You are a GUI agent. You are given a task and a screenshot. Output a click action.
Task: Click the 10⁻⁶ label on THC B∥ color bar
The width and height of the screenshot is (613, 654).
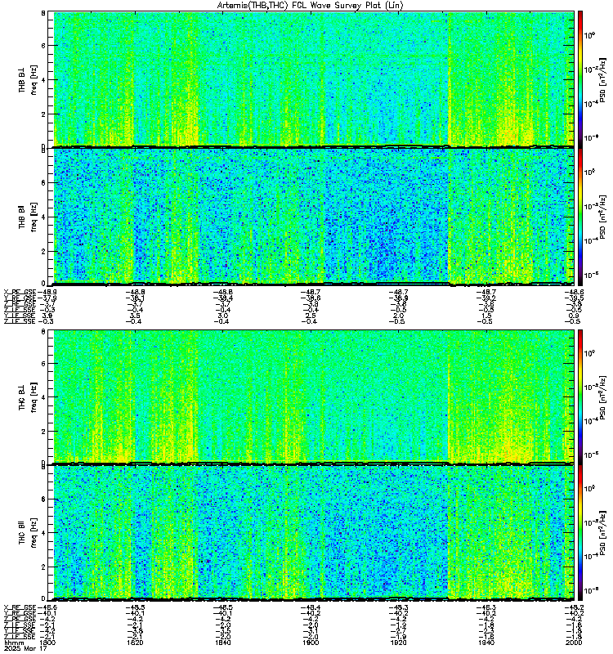pyautogui.click(x=591, y=589)
